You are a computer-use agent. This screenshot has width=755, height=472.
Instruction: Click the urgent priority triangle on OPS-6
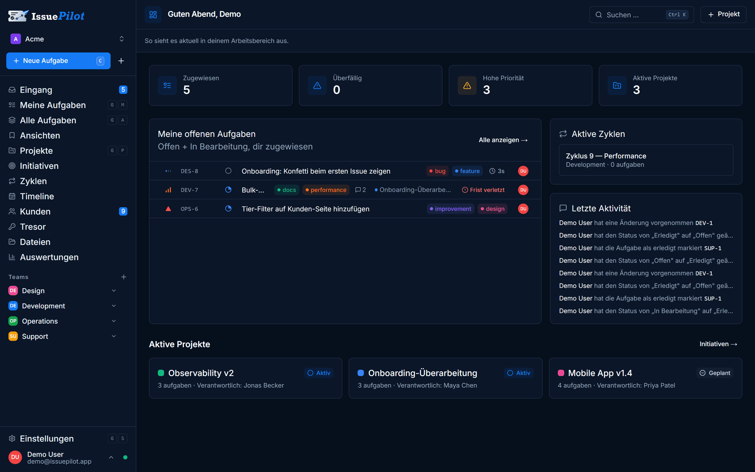pyautogui.click(x=168, y=209)
